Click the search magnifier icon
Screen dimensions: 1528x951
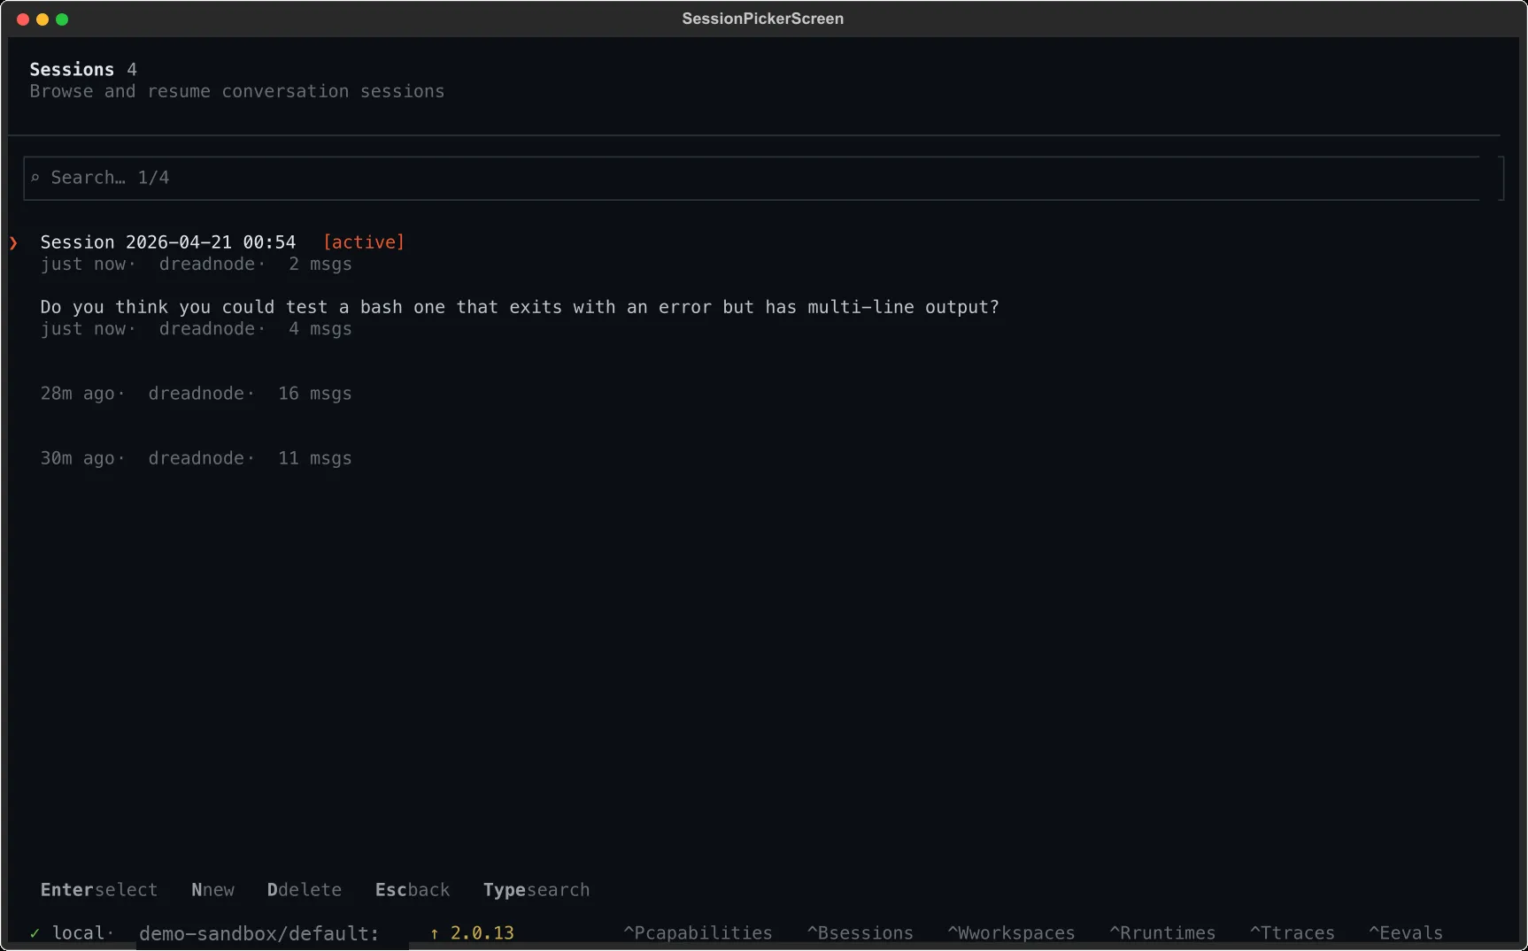35,178
